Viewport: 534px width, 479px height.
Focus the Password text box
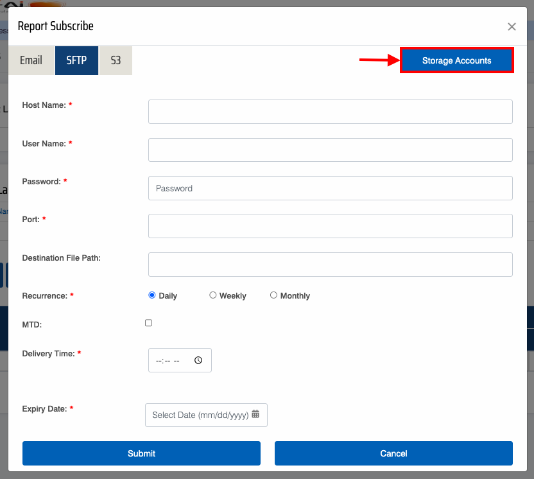[330, 188]
